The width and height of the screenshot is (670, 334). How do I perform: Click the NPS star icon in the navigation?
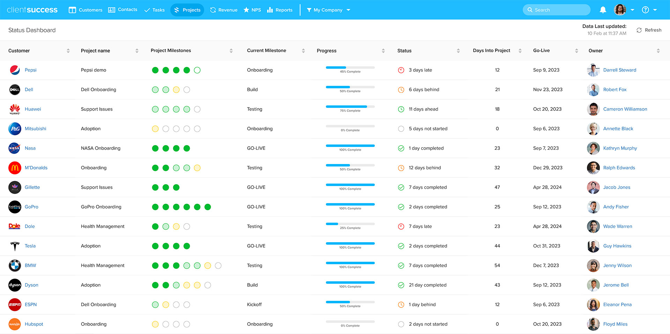click(247, 10)
